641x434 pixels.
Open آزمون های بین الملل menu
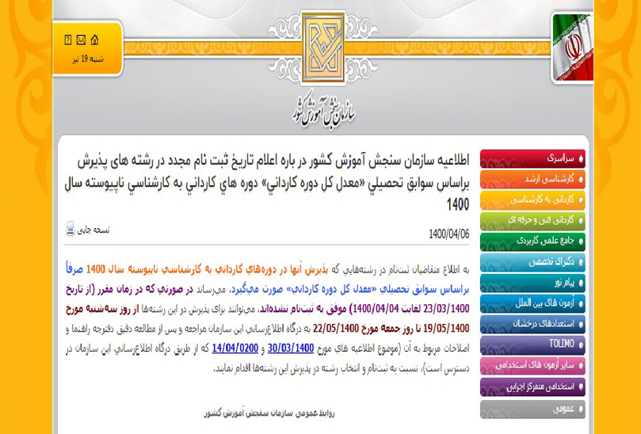pos(532,303)
